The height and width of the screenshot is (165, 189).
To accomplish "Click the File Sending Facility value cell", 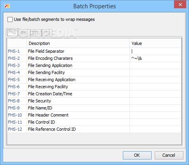I will pos(156,72).
